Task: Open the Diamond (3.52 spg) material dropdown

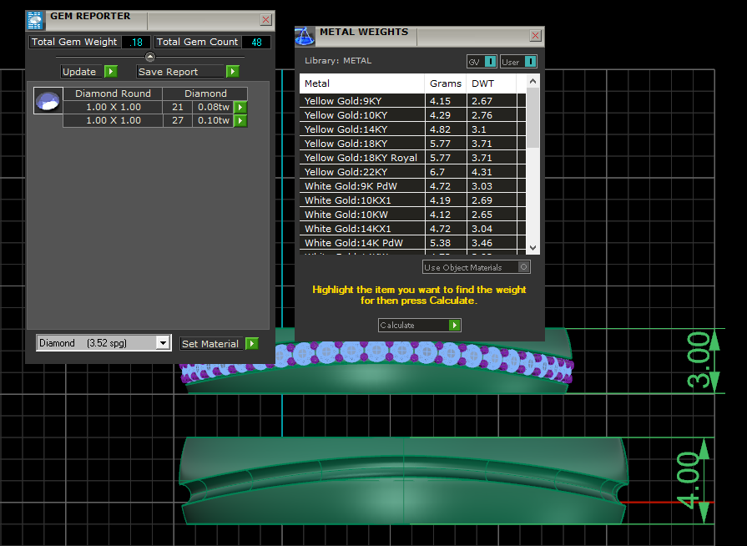Action: [x=164, y=343]
